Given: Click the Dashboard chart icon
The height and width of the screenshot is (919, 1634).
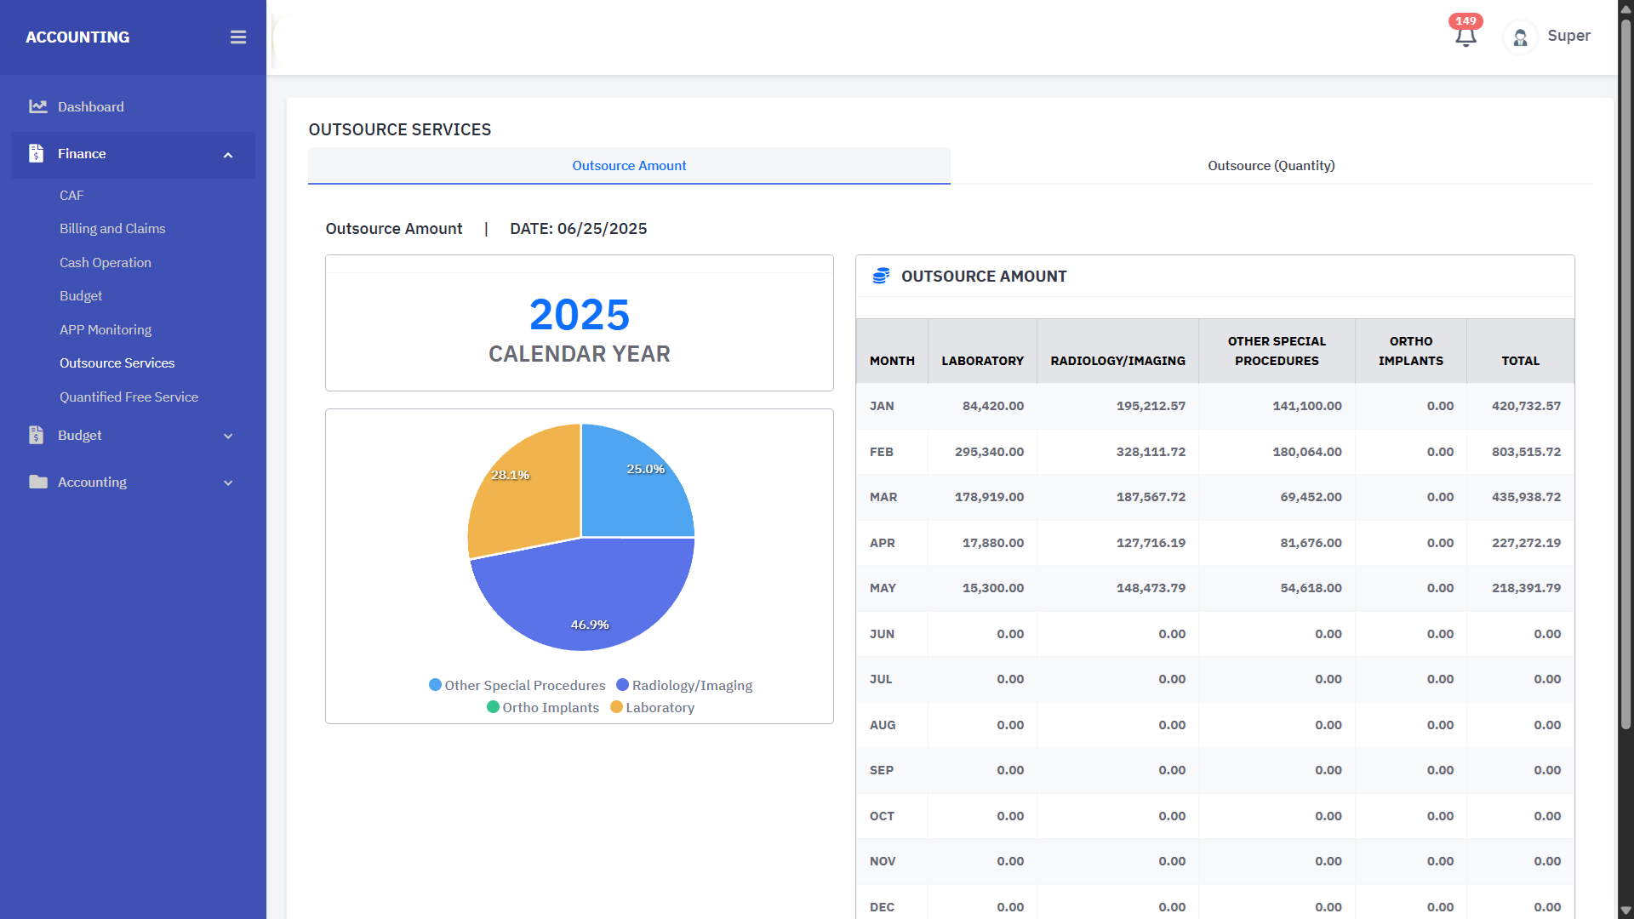Looking at the screenshot, I should [37, 106].
